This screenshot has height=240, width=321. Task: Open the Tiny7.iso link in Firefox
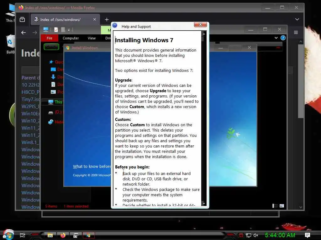pos(31,99)
